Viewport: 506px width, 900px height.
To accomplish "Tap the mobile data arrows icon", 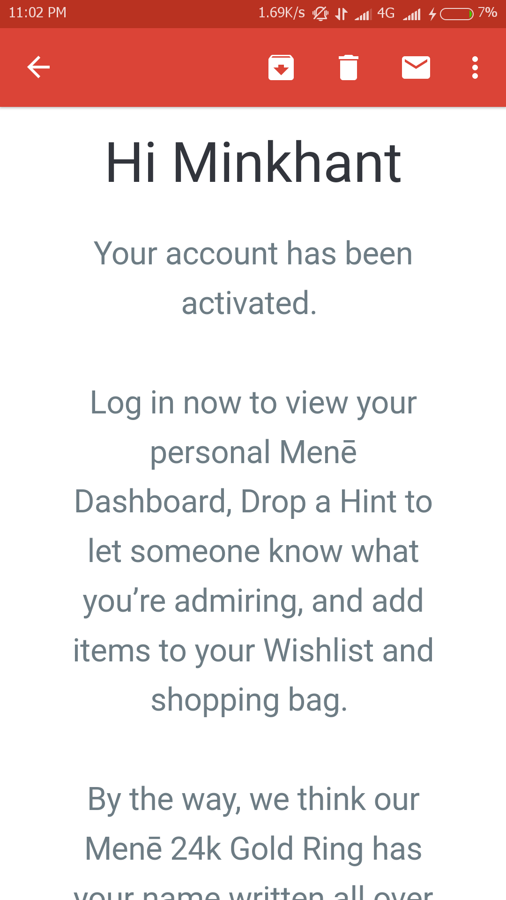I will (x=342, y=14).
